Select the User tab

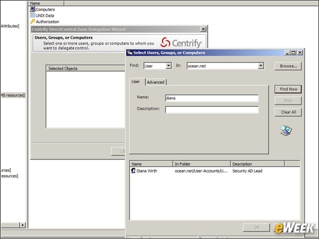[136, 82]
